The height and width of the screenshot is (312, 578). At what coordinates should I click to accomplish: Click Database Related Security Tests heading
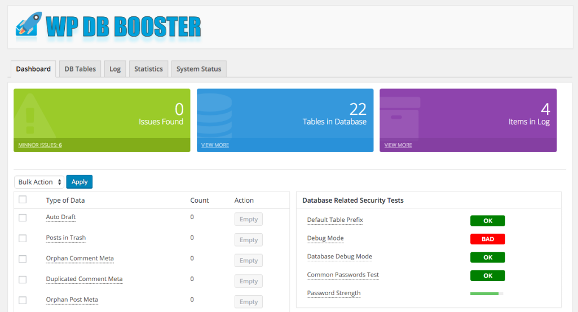[353, 200]
